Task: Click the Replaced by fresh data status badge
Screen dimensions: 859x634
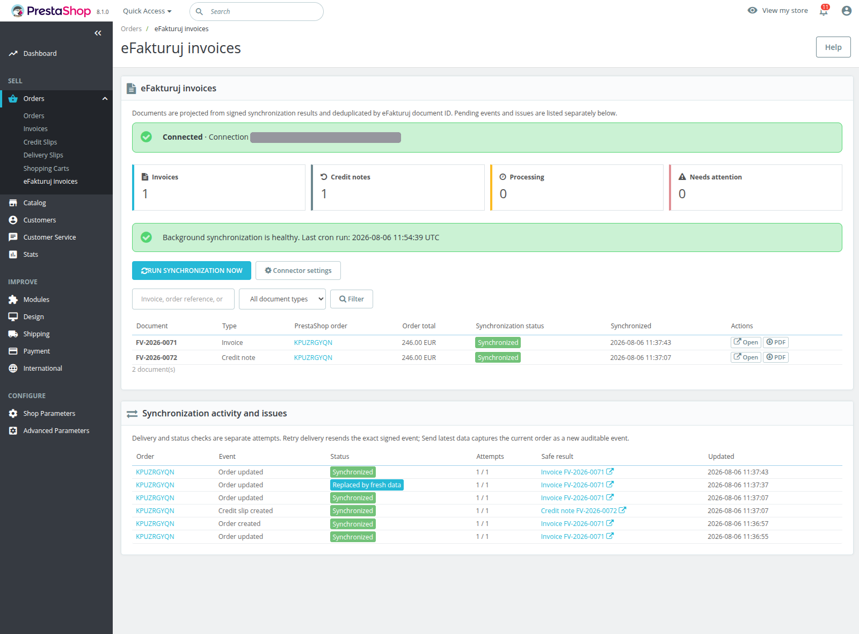Action: coord(367,485)
